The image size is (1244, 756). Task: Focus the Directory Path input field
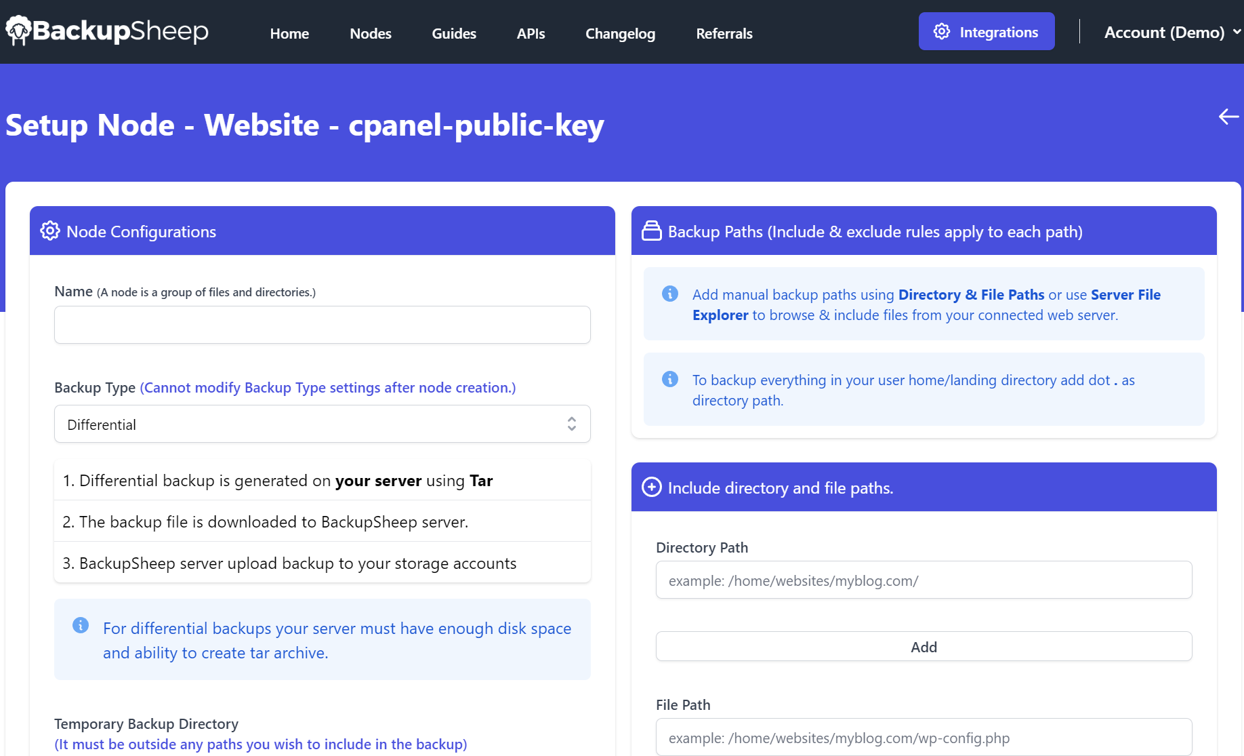[924, 580]
